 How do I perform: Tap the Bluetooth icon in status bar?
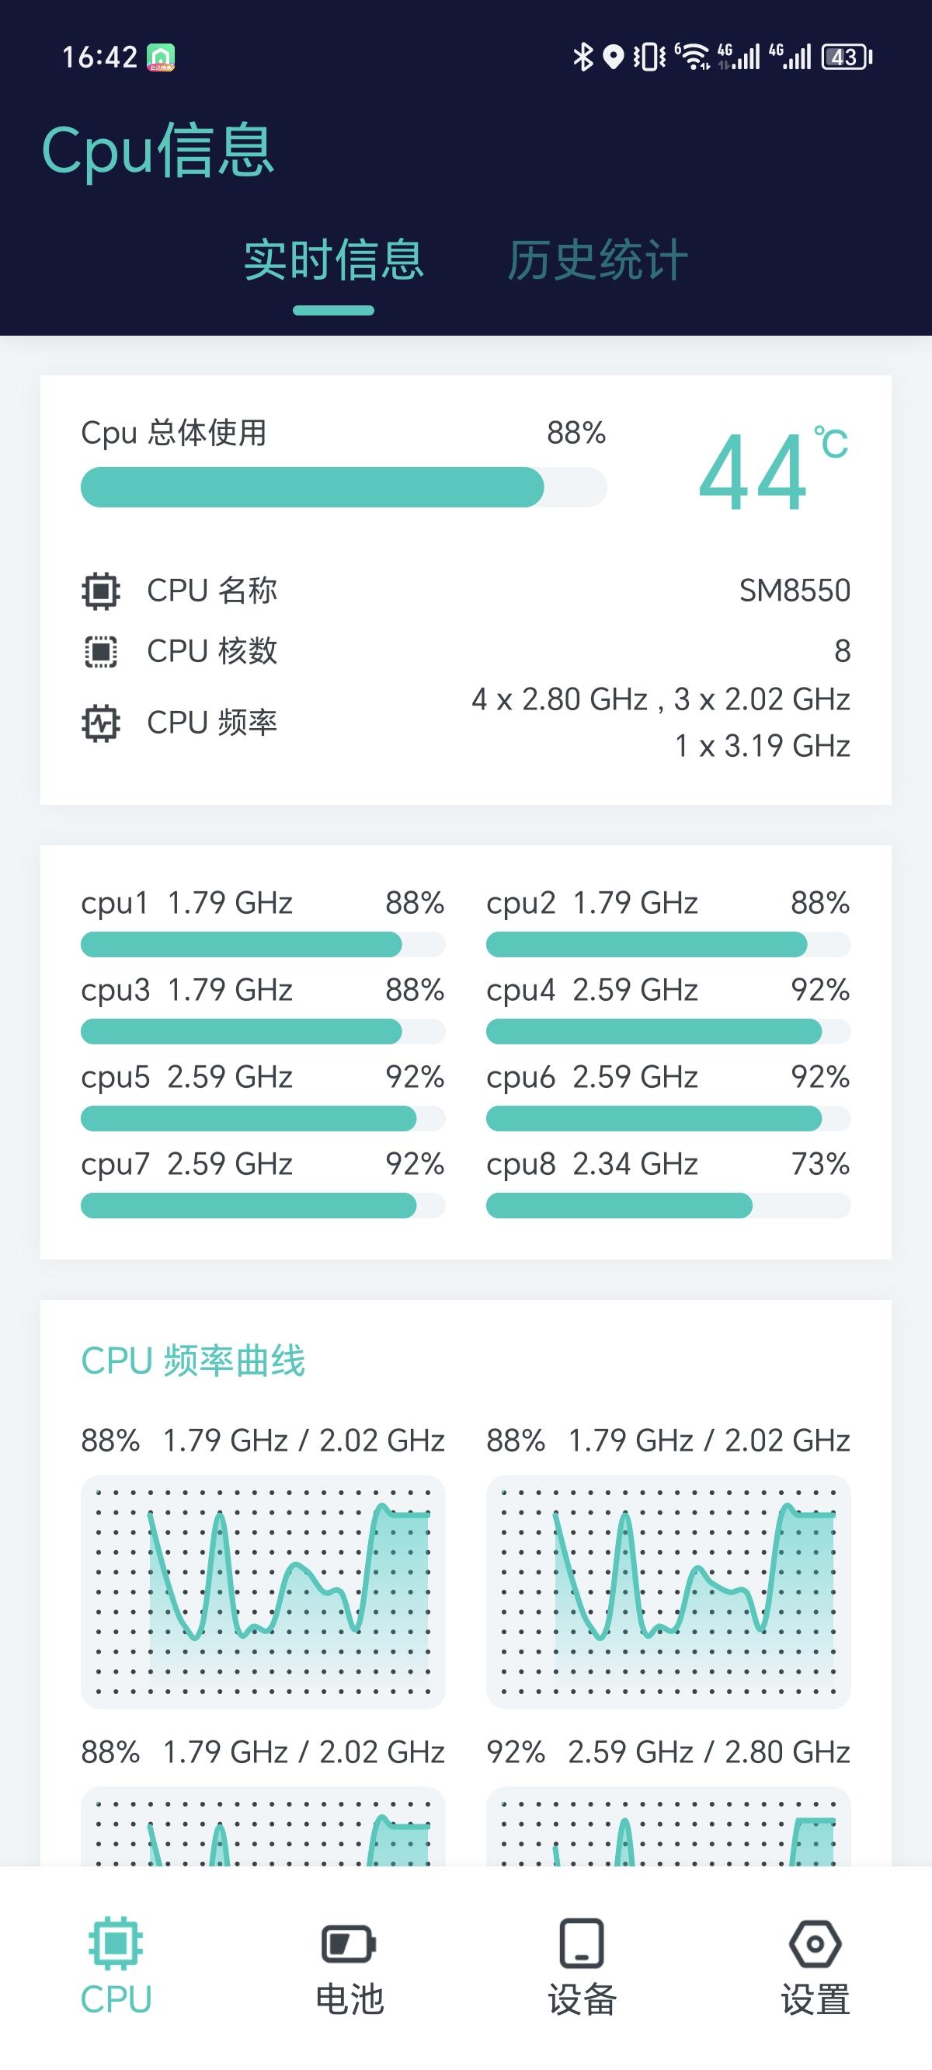point(582,57)
